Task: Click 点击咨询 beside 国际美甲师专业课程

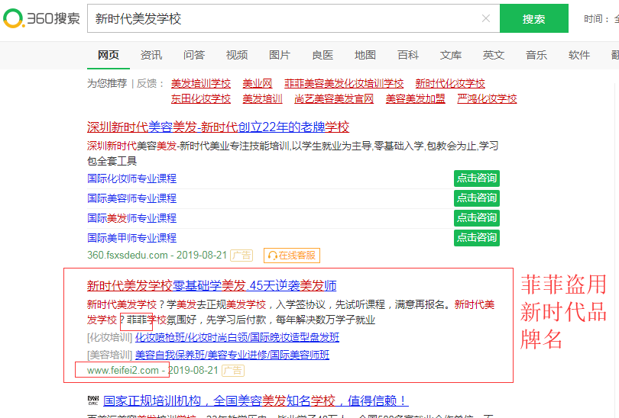Action: 476,238
